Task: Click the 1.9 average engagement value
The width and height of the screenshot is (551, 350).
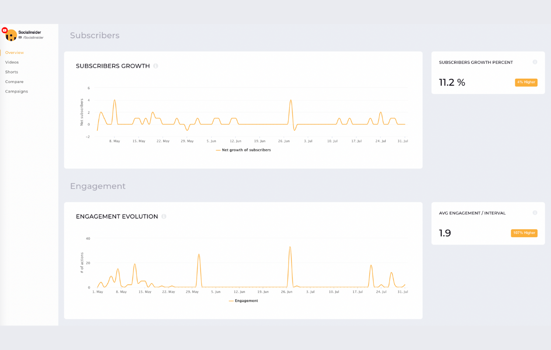Action: pos(445,233)
